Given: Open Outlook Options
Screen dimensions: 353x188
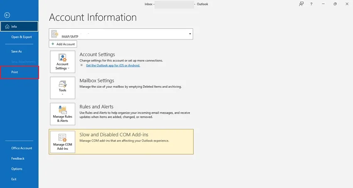Looking at the screenshot, I should [17, 169].
